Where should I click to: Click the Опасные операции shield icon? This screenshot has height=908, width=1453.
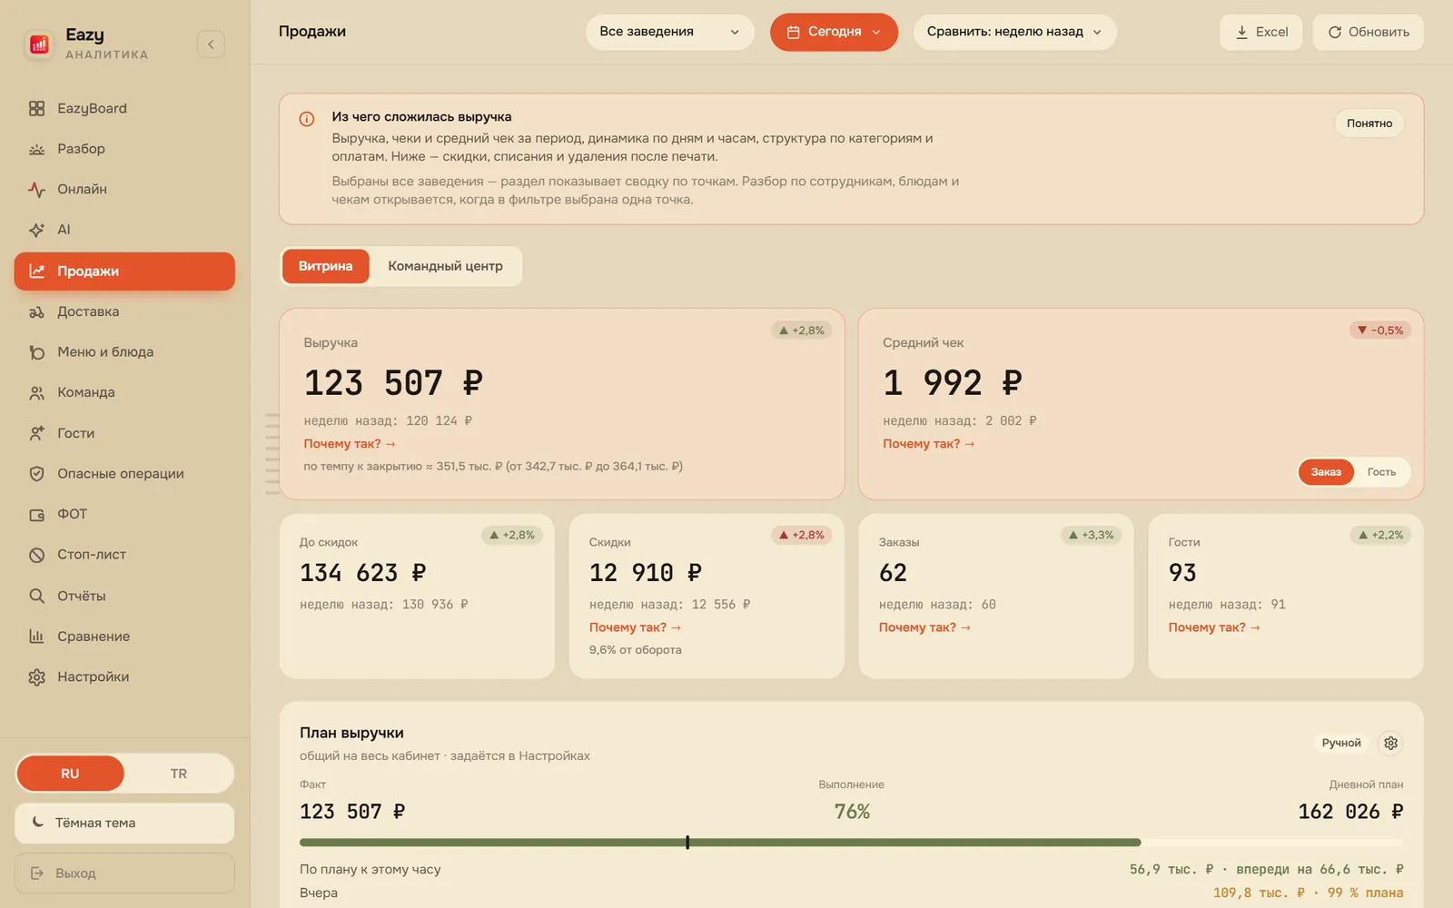pos(36,473)
